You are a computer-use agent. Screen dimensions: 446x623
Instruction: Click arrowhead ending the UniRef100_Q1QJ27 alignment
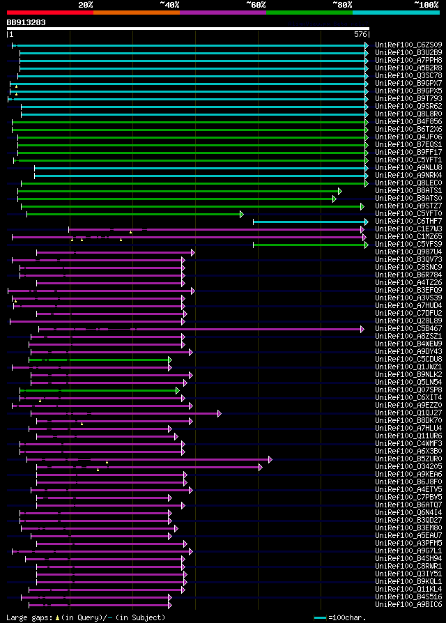tap(220, 414)
